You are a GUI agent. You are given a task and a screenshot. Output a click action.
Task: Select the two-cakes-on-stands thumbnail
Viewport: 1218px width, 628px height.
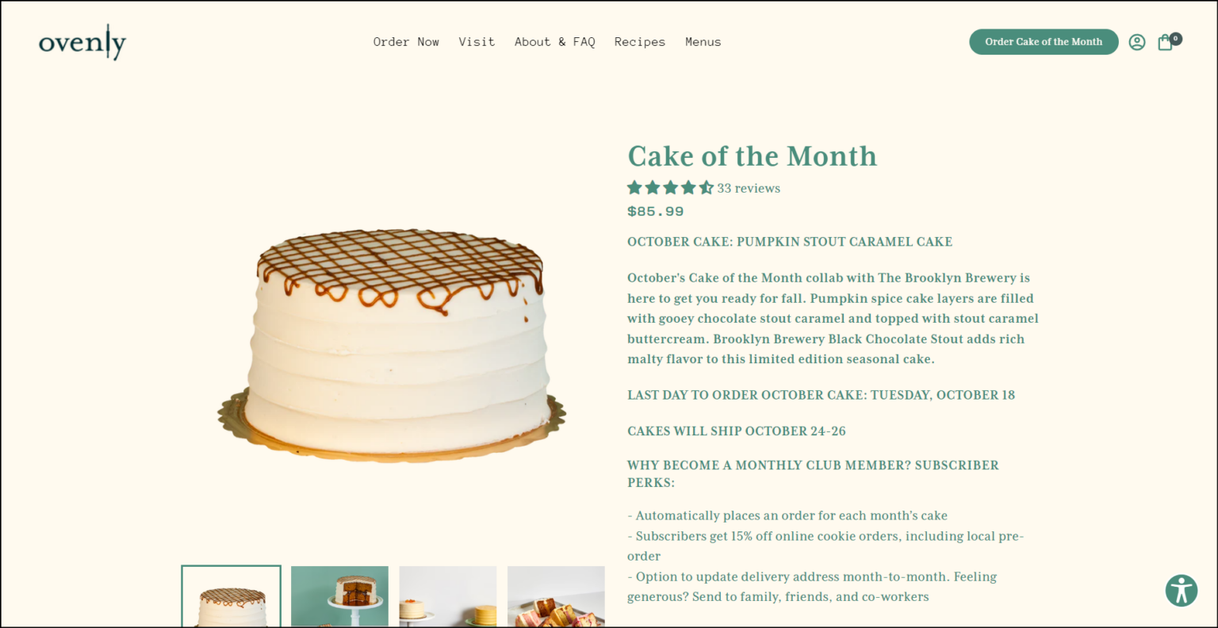click(447, 596)
